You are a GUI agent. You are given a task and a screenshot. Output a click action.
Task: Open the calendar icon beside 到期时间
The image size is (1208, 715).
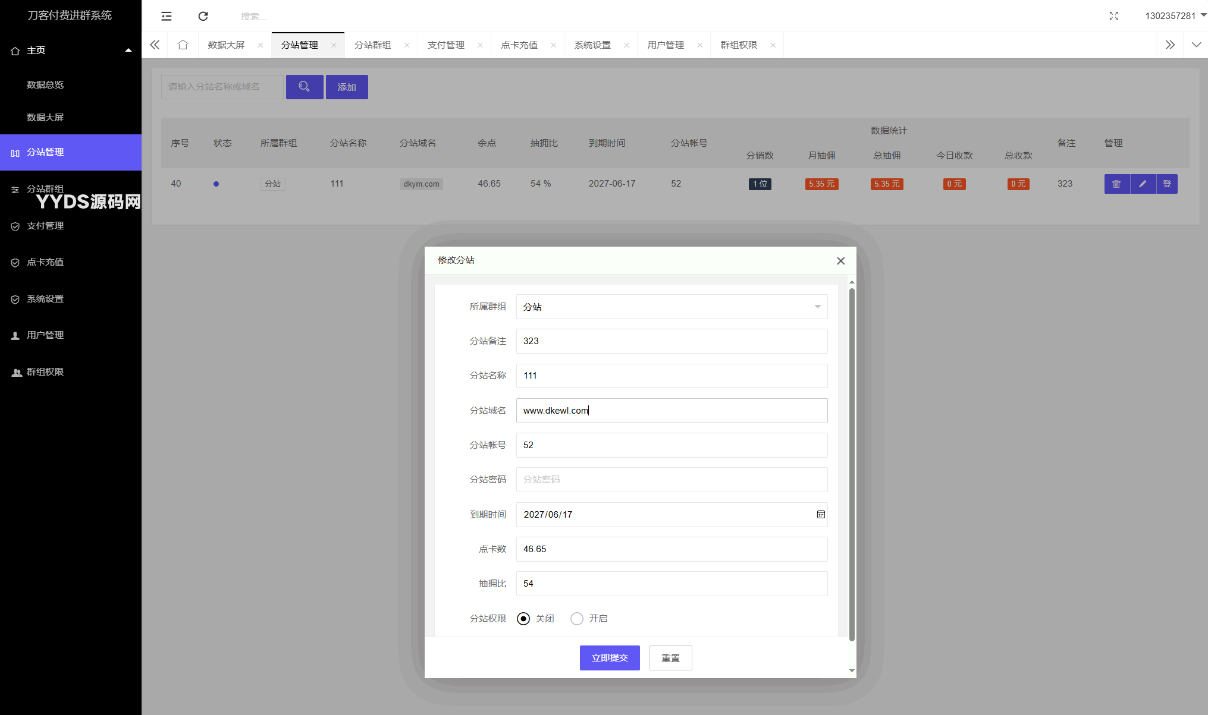pos(821,514)
